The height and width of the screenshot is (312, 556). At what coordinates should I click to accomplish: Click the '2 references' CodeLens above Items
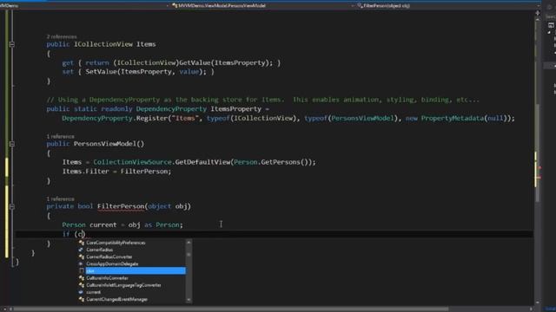click(62, 36)
